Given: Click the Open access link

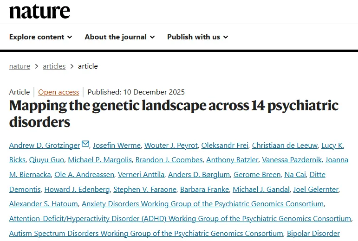Looking at the screenshot, I should point(59,92).
